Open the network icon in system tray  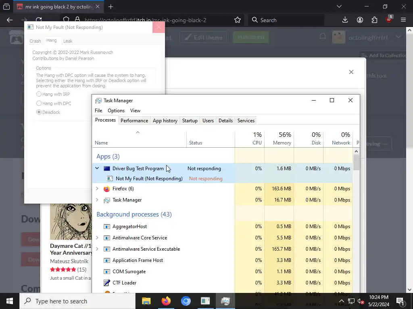(x=351, y=301)
